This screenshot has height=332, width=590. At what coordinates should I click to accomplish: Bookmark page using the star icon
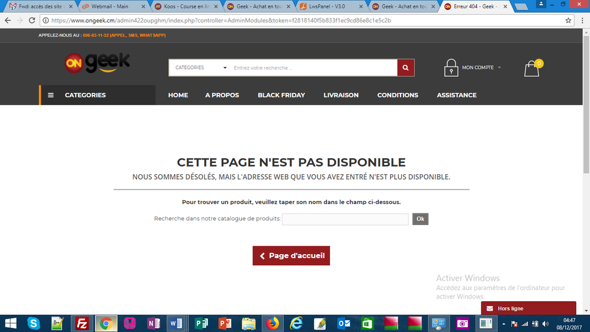568,21
